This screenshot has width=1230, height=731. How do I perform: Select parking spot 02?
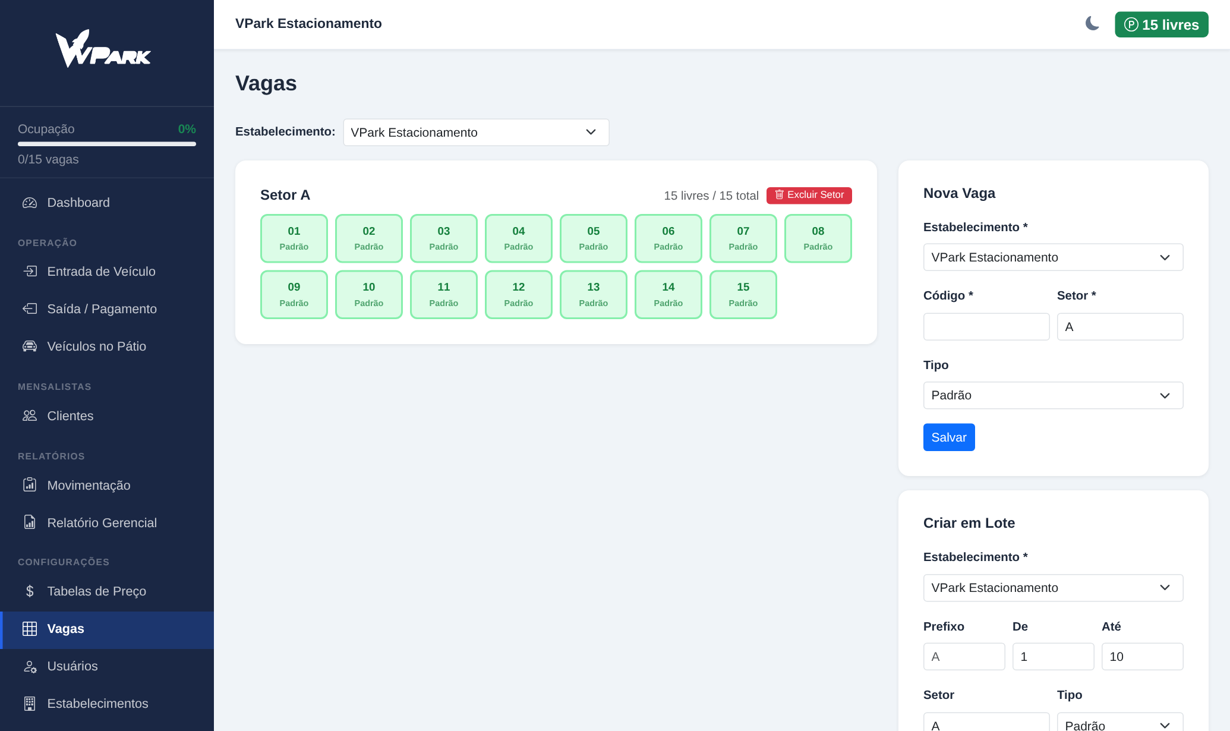(369, 238)
